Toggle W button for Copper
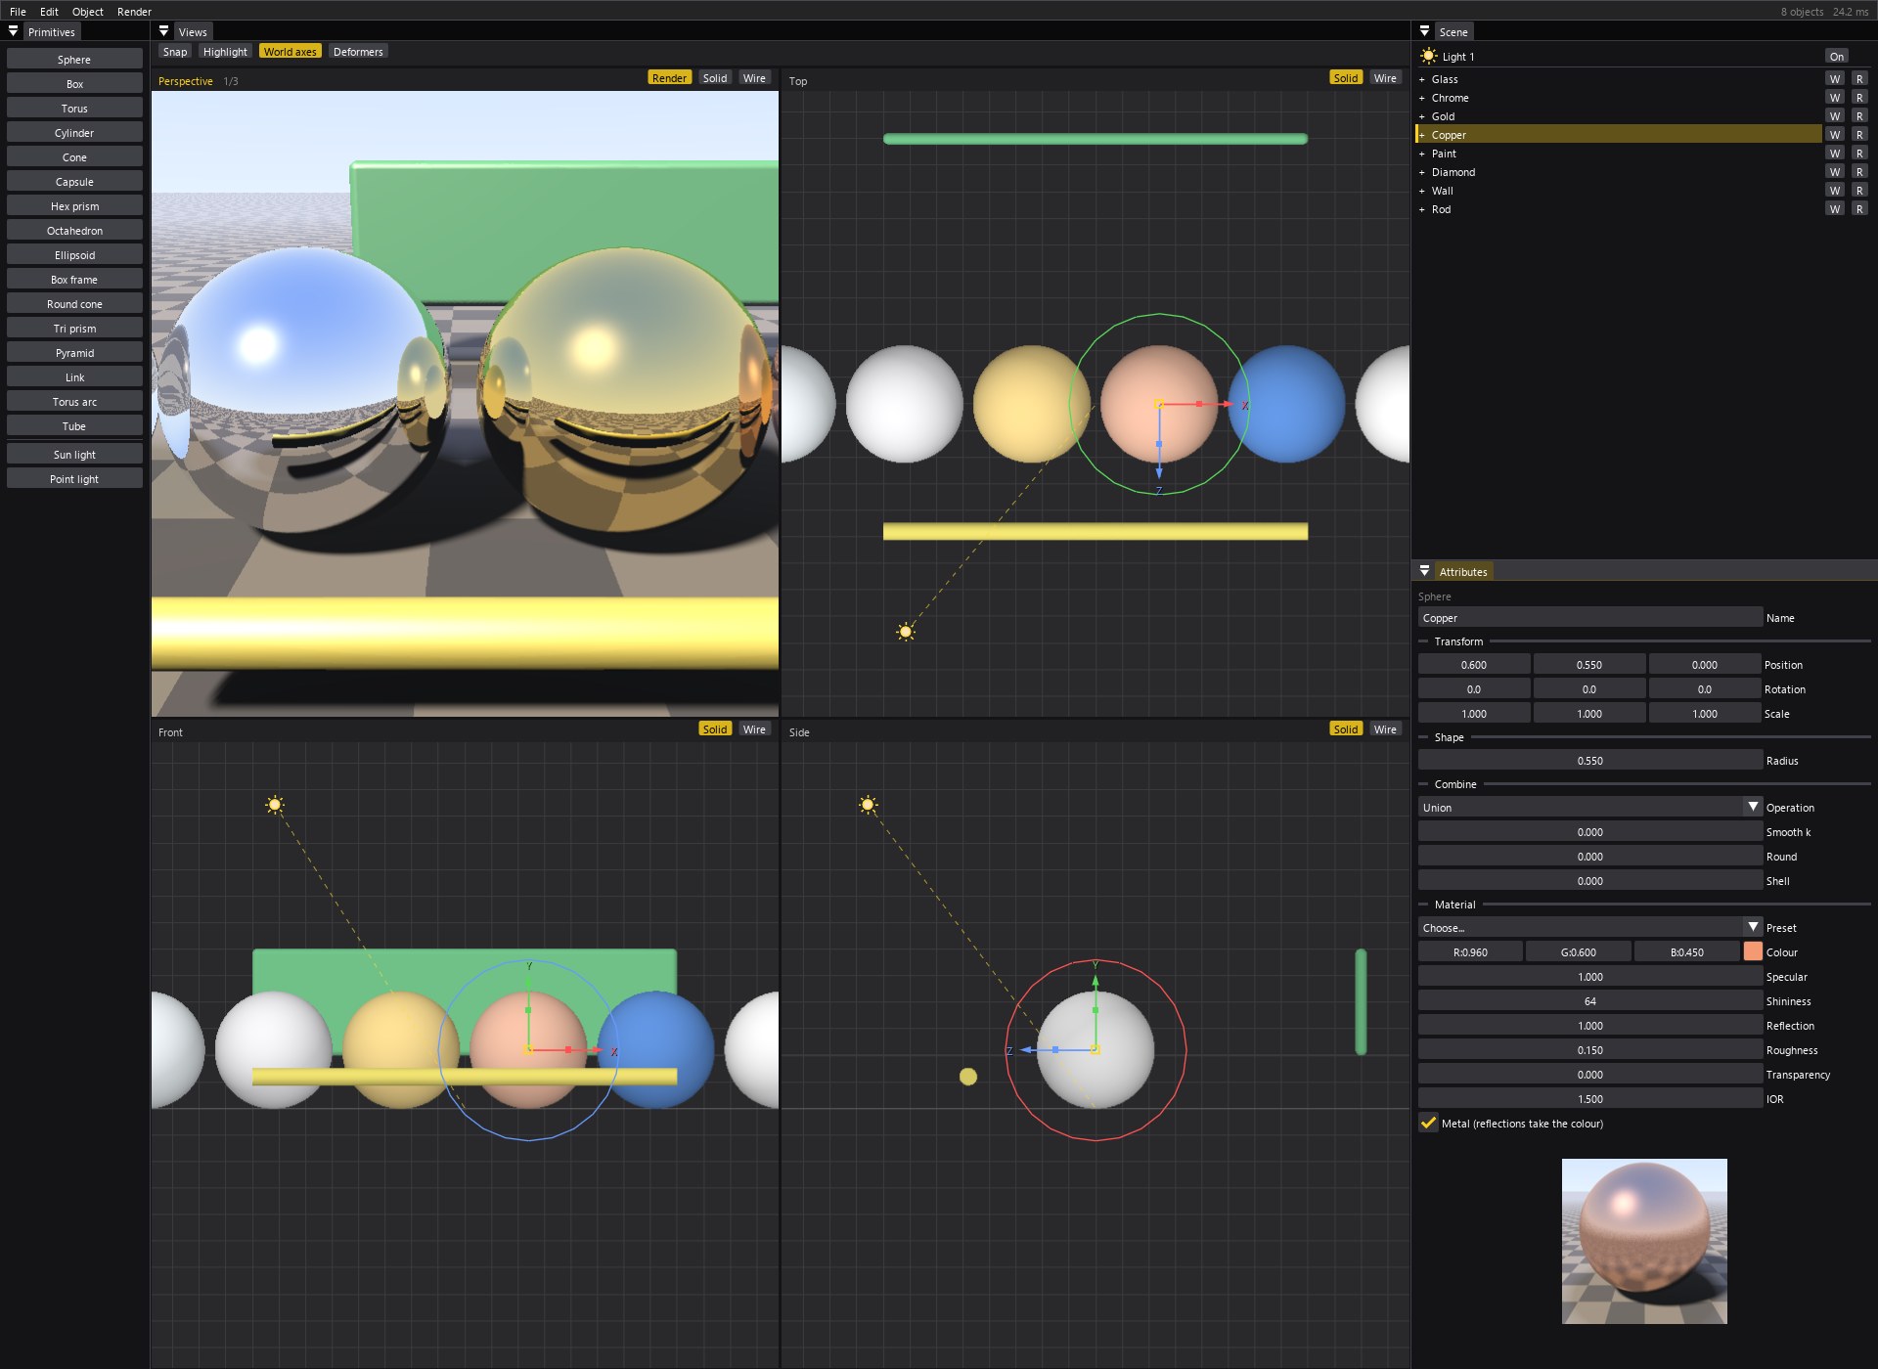 tap(1835, 135)
